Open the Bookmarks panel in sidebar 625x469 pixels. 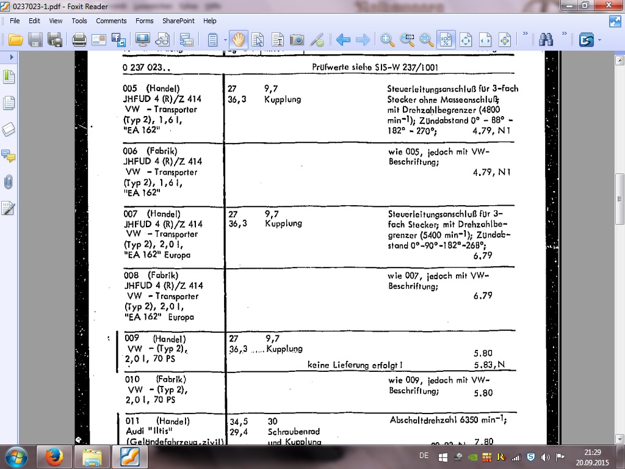tap(9, 77)
